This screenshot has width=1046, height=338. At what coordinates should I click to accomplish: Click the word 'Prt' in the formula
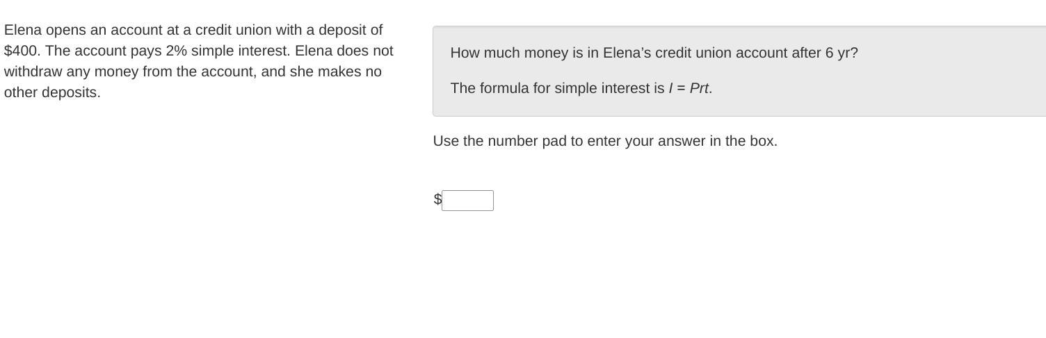click(x=699, y=88)
